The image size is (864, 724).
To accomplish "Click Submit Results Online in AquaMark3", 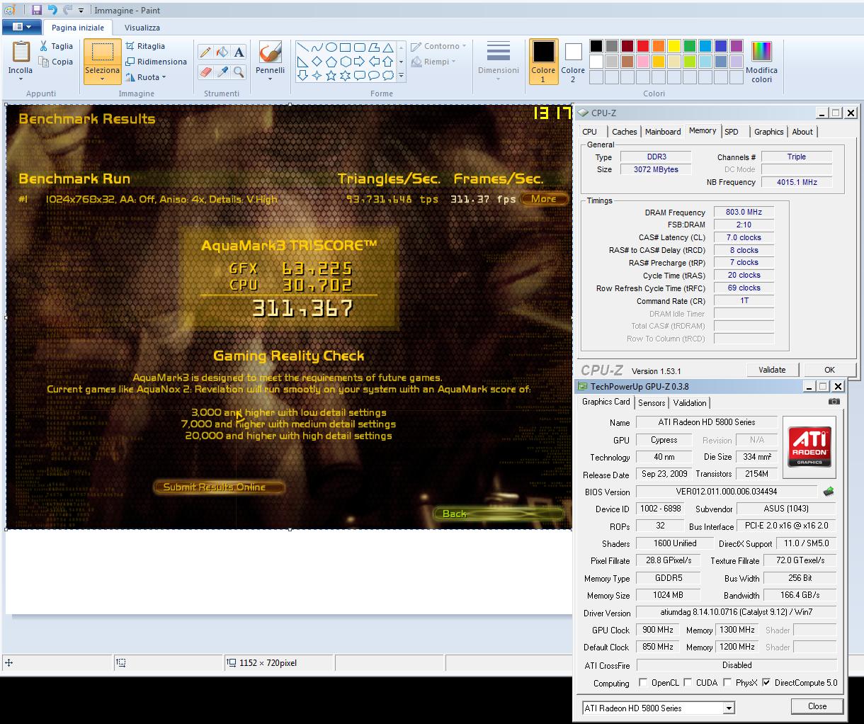I will (219, 487).
